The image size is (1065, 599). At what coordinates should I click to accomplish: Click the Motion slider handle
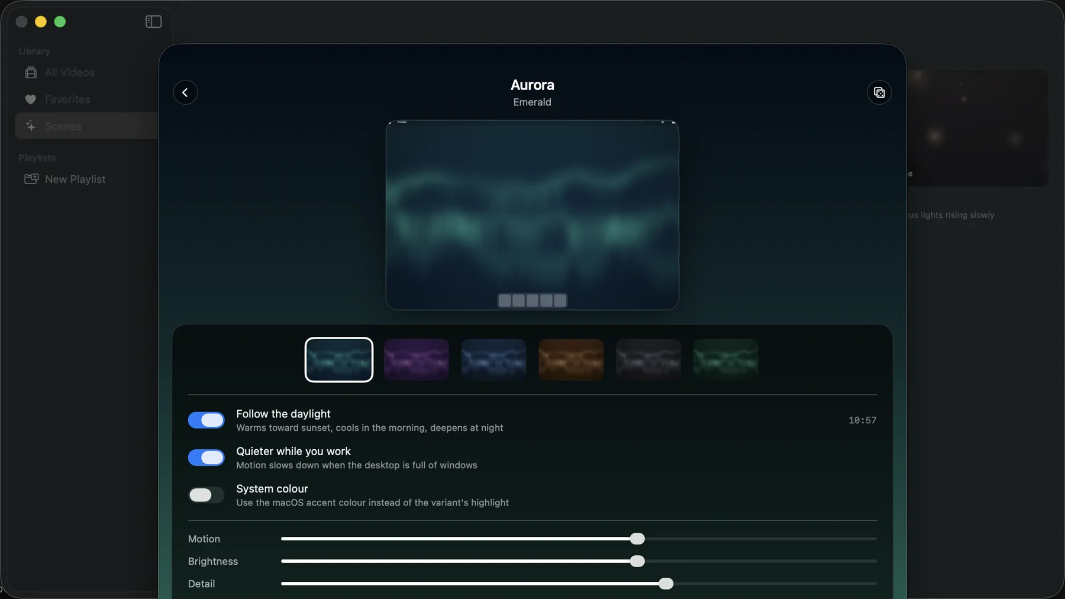point(637,539)
